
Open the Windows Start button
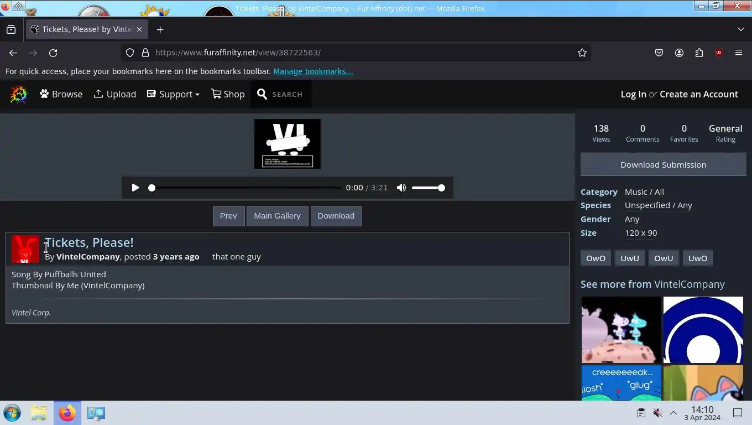(x=12, y=413)
